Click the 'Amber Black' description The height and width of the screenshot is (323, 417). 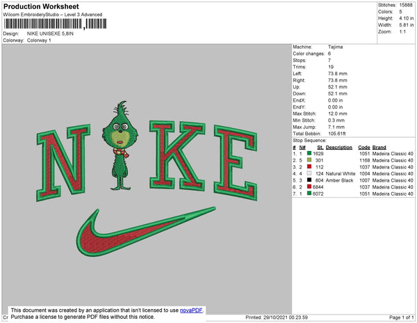click(x=339, y=180)
